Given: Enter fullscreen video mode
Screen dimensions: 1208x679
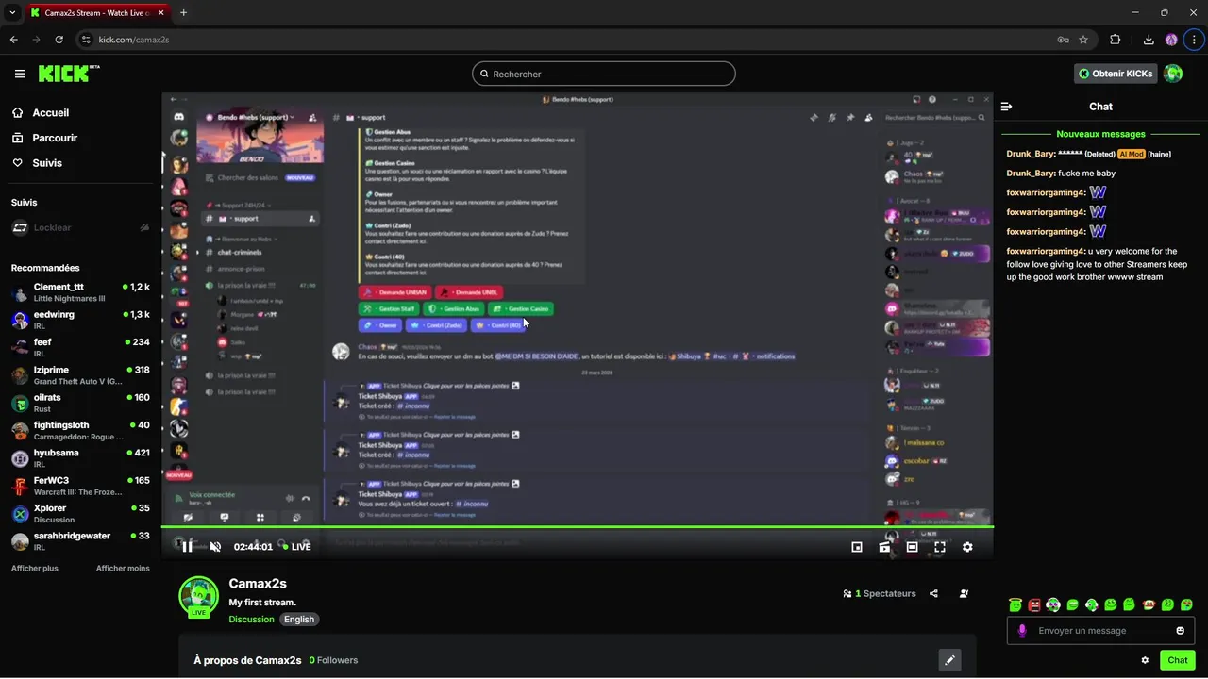Looking at the screenshot, I should (x=940, y=547).
